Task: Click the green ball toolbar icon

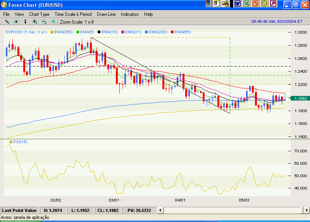Action: pos(53,22)
